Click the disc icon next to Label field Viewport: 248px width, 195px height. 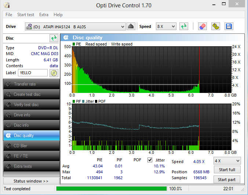pos(54,73)
